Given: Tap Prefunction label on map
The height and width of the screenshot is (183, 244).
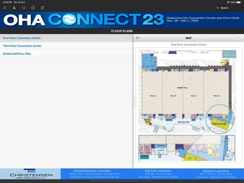Looking at the screenshot, I should click(183, 122).
